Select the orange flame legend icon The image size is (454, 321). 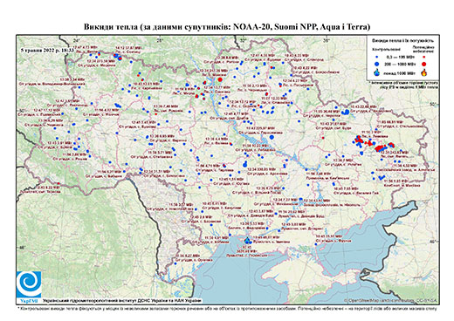423,72
